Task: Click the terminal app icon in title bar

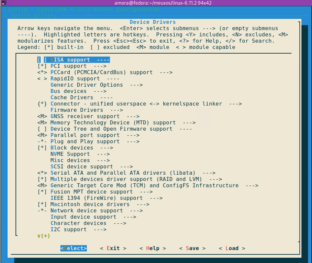Action: click(x=4, y=3)
